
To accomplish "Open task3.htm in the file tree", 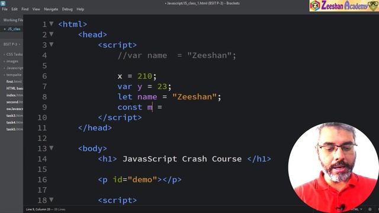I will 14,116.
